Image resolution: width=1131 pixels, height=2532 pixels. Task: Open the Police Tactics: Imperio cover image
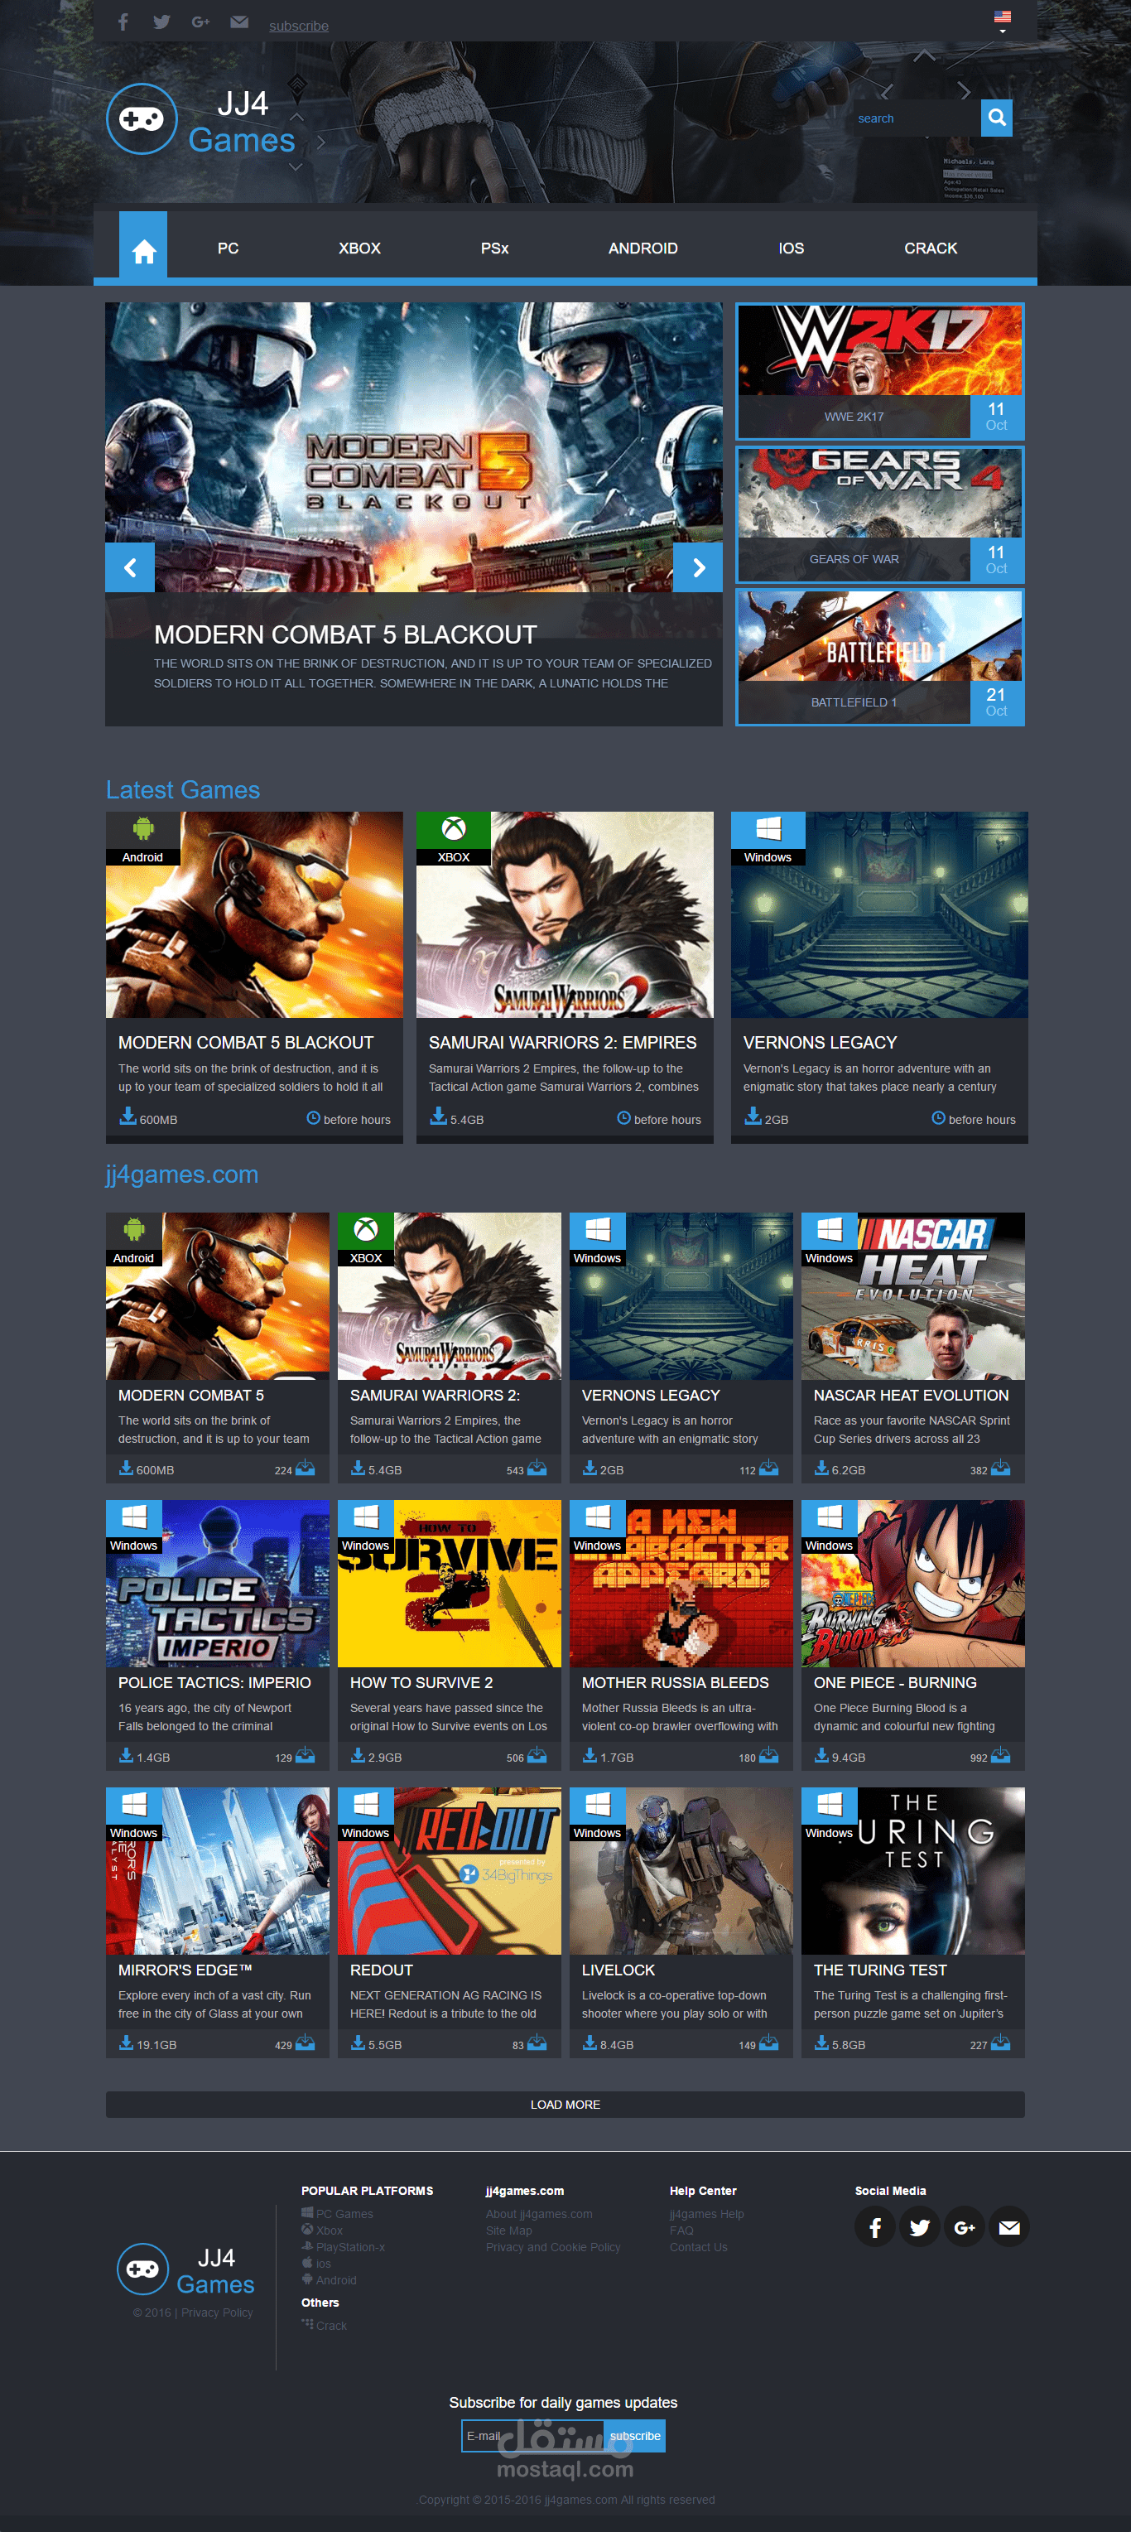click(x=217, y=1584)
